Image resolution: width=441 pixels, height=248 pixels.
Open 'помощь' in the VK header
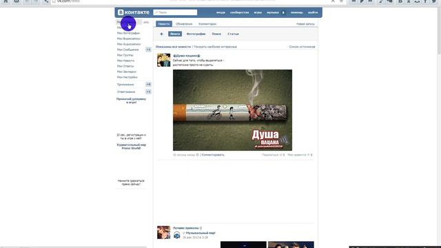pyautogui.click(x=297, y=12)
